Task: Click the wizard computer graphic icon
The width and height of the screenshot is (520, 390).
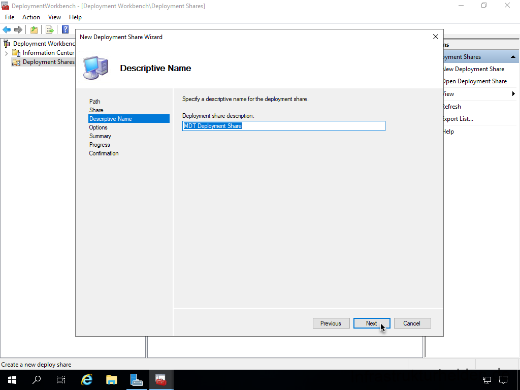Action: (x=95, y=68)
